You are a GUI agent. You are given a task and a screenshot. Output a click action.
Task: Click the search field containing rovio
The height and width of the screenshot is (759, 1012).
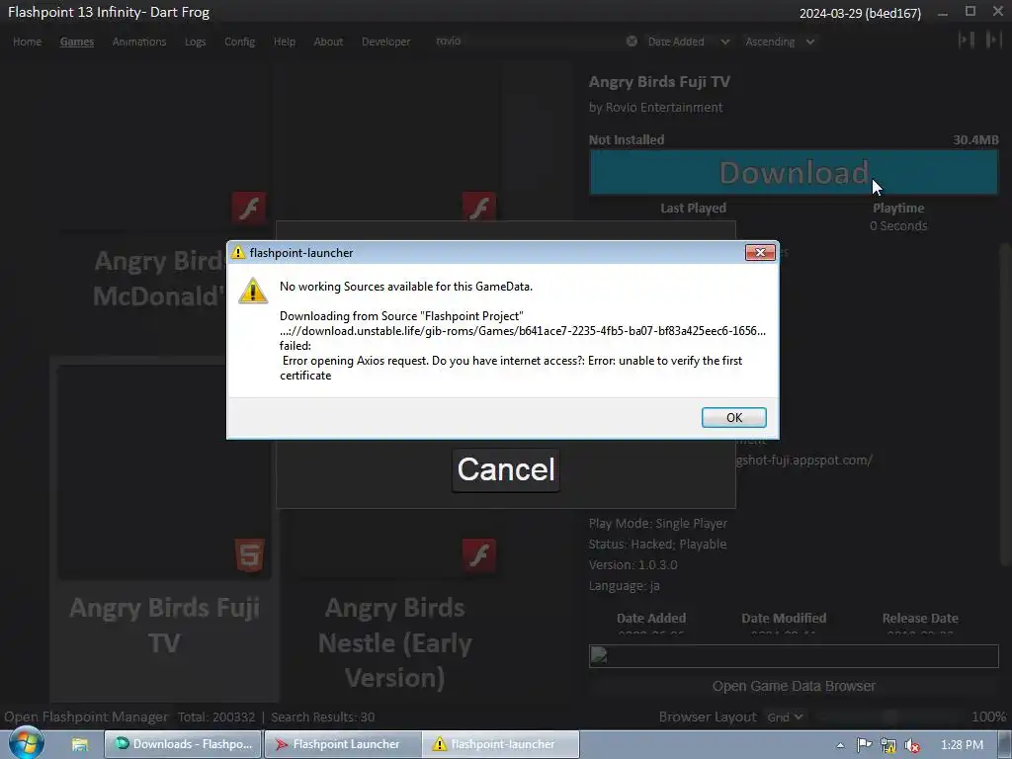tap(526, 42)
